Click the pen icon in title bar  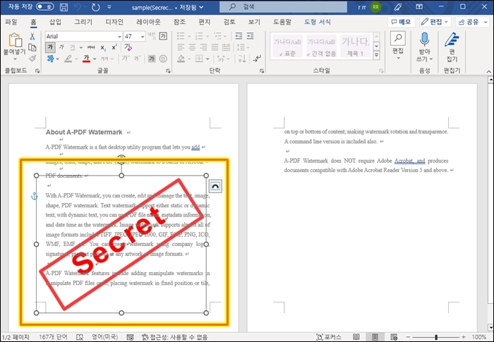(x=398, y=6)
